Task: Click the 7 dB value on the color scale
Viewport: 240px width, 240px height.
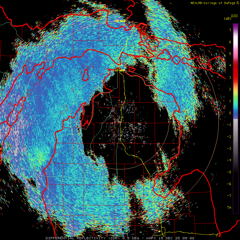Action: click(230, 30)
